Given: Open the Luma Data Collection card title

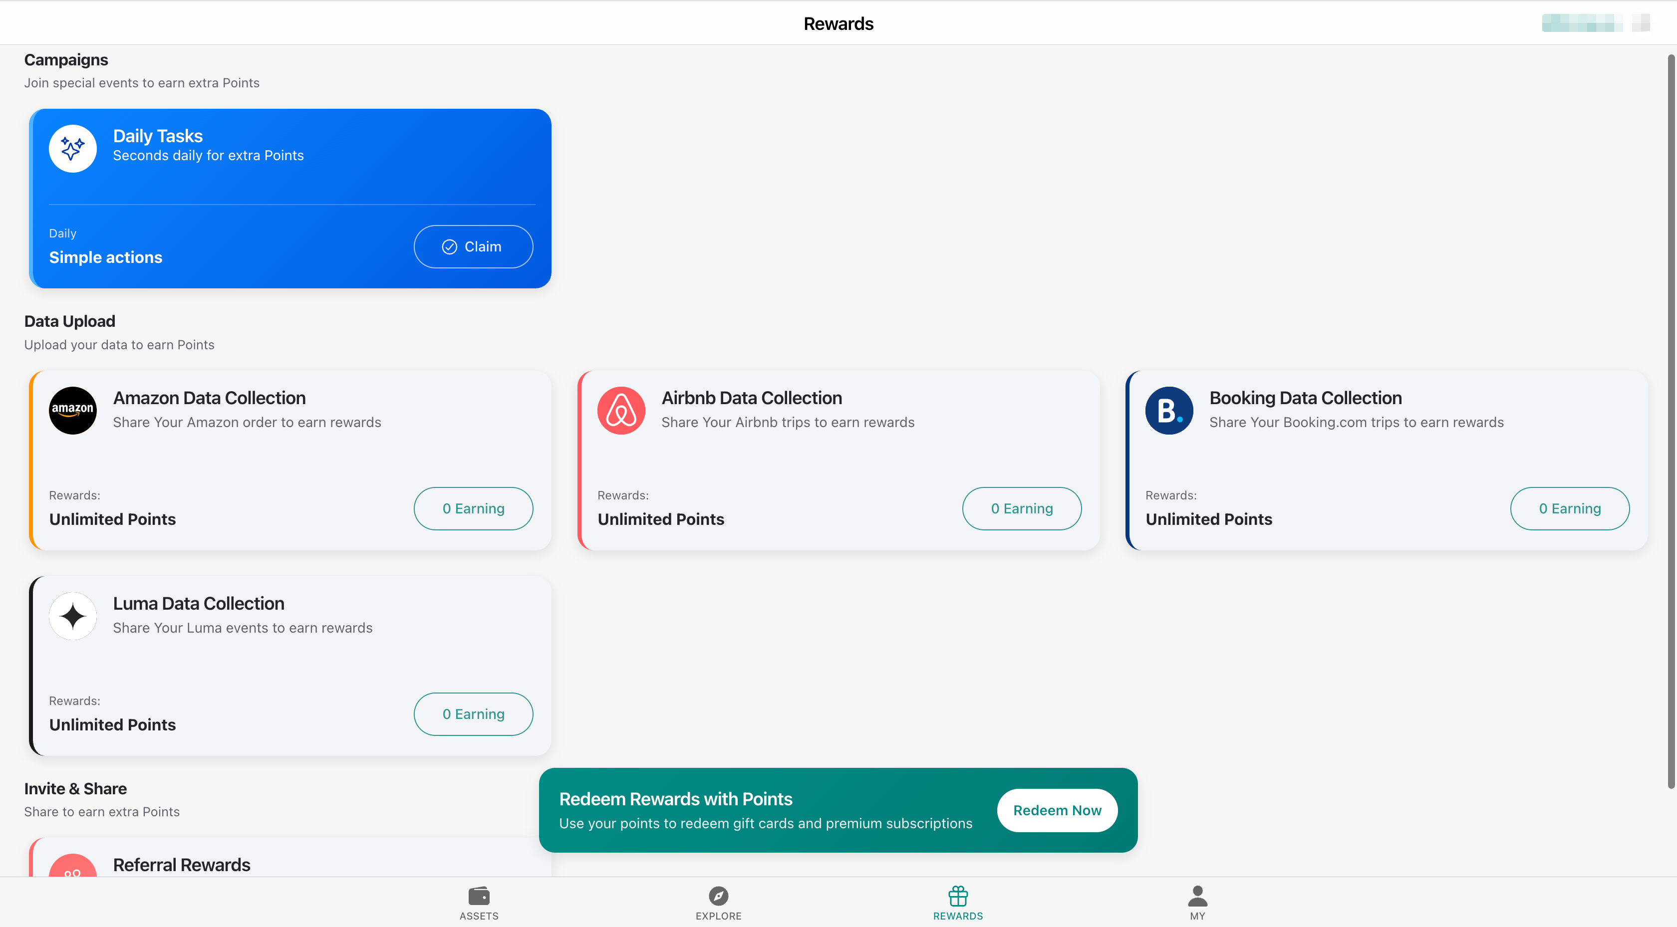Looking at the screenshot, I should pos(199,604).
